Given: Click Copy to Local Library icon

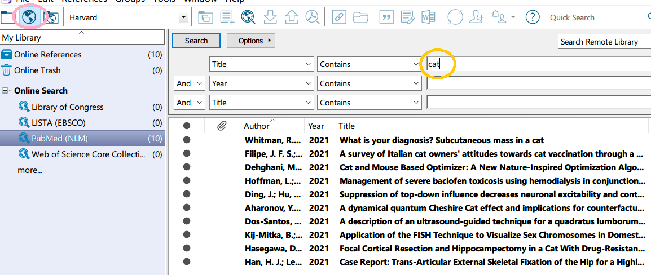Looking at the screenshot, I should (205, 17).
